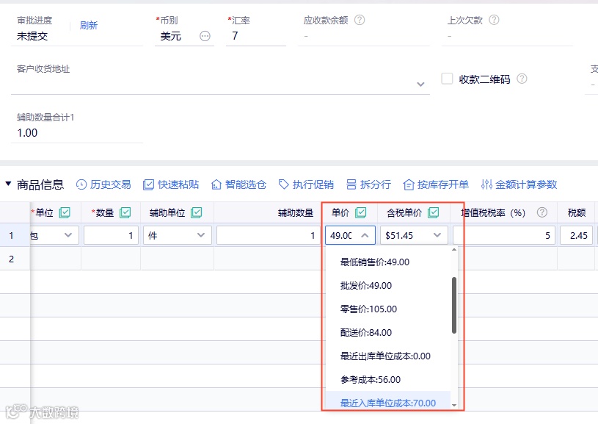Choose 配送价:84.00 option
598x424 pixels.
click(388, 333)
